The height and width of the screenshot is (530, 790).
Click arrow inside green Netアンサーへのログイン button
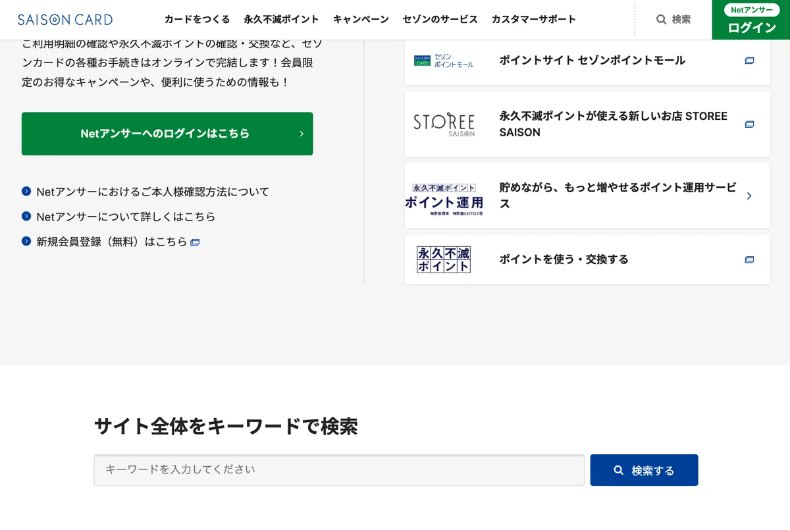tap(302, 134)
